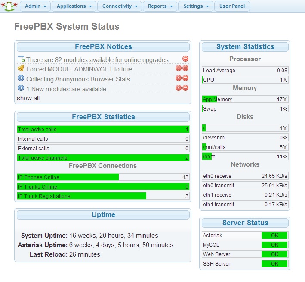Click the eth0 receive row
The width and height of the screenshot is (305, 282).
coord(245,176)
